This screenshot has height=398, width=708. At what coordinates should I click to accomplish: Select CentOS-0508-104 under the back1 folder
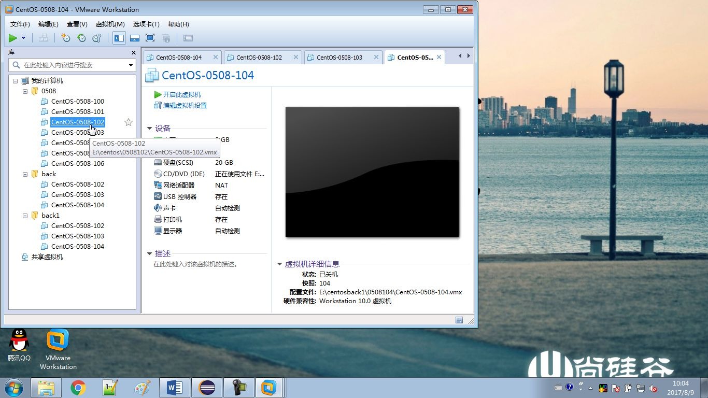[x=77, y=246]
